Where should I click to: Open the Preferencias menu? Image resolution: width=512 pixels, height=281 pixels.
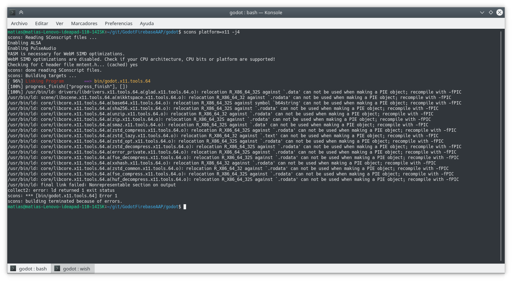pyautogui.click(x=119, y=23)
